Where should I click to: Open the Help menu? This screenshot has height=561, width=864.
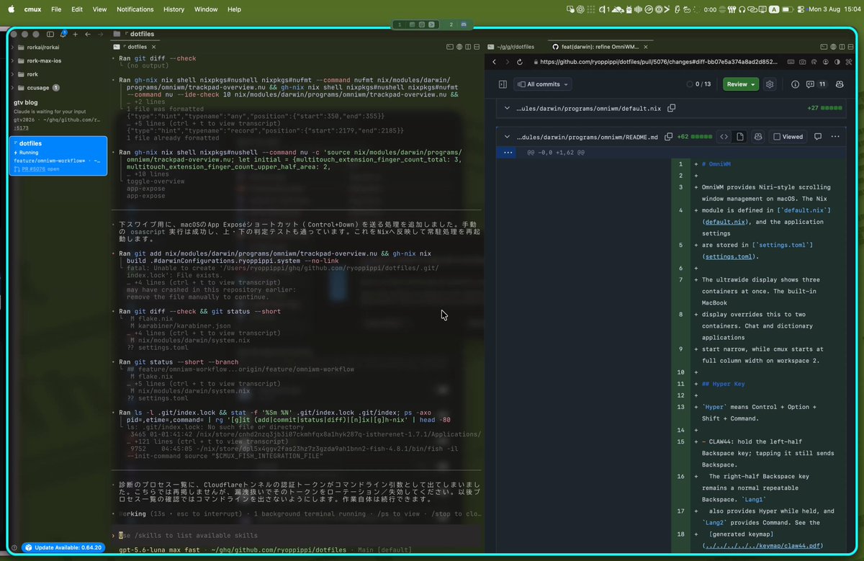pyautogui.click(x=234, y=9)
